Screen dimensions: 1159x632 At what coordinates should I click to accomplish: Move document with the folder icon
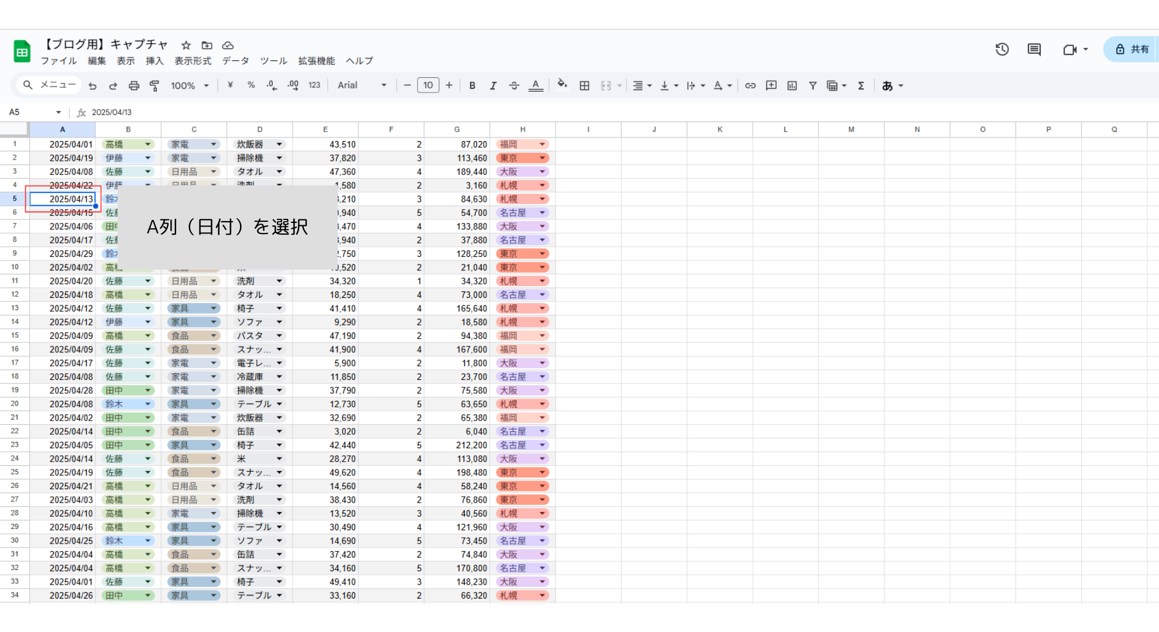click(x=207, y=45)
